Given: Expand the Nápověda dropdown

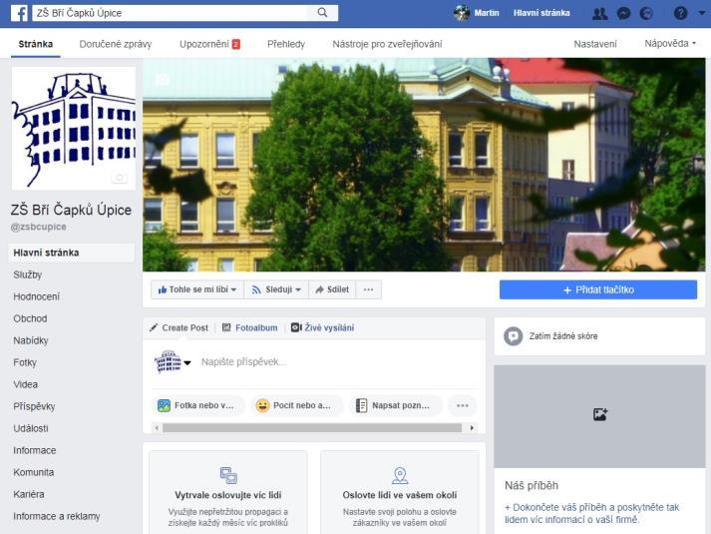Looking at the screenshot, I should coord(670,44).
